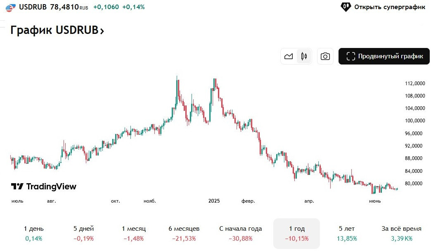Click the 100,0000 price axis label
The height and width of the screenshot is (251, 431).
tap(414, 121)
